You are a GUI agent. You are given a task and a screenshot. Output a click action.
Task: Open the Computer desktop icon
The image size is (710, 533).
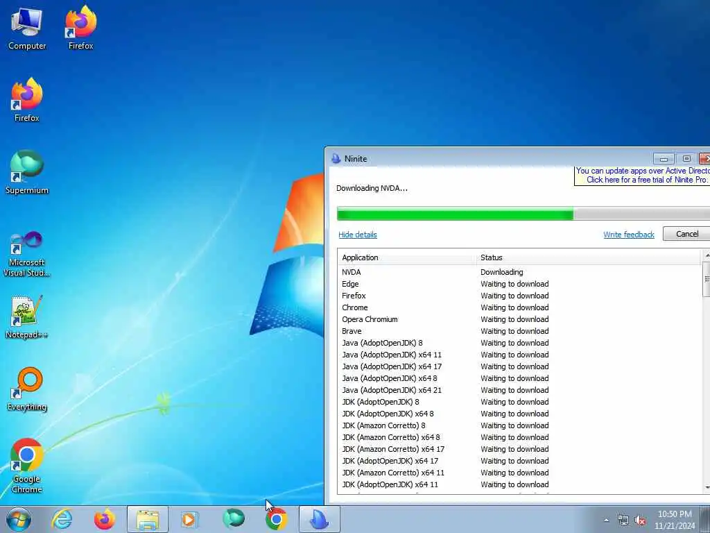click(x=27, y=28)
